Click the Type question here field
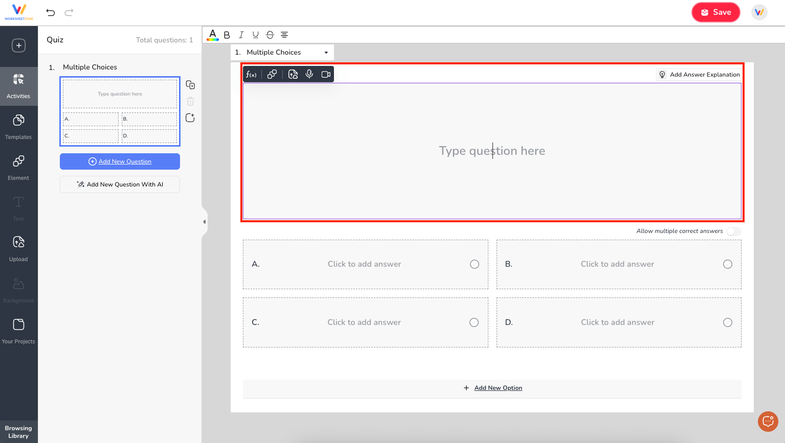The width and height of the screenshot is (785, 443). (492, 151)
